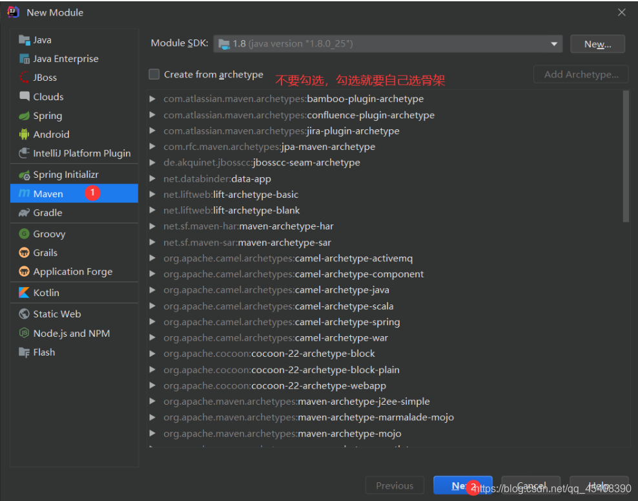Cancel the New Module dialog
The image size is (638, 501).
click(x=531, y=485)
